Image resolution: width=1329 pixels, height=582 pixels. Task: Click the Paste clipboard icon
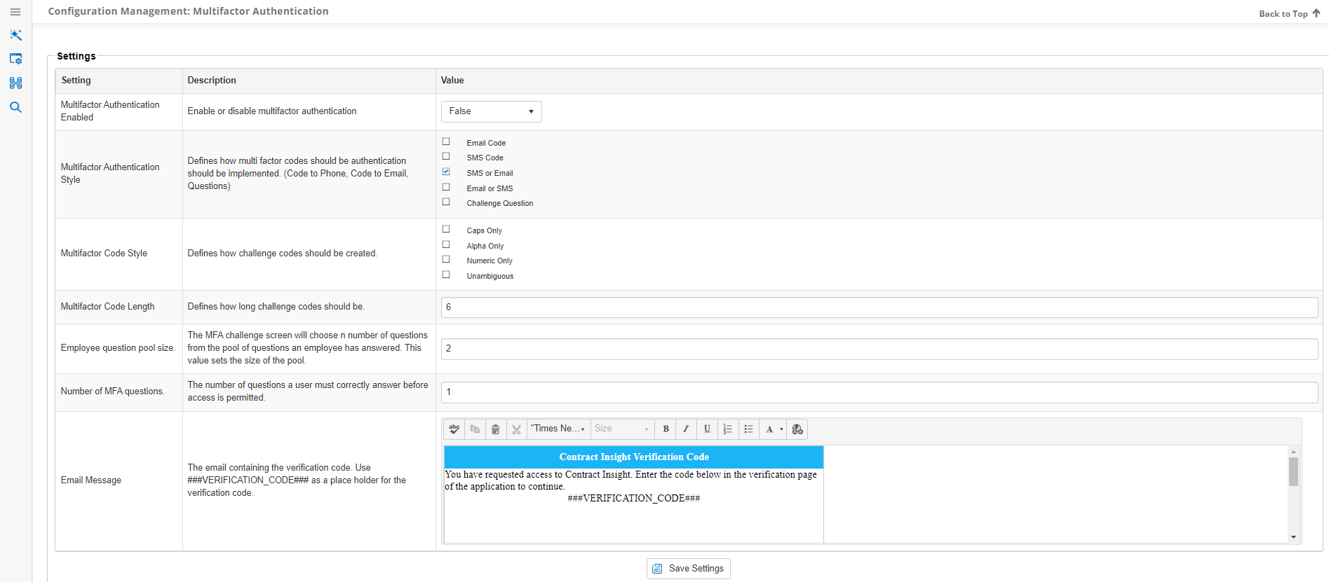pos(495,429)
